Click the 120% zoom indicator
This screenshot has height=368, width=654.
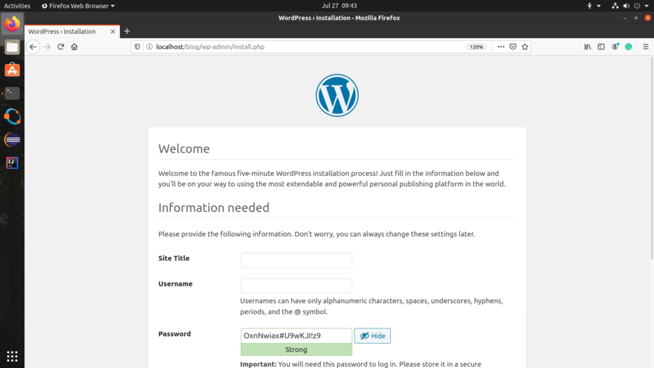point(476,47)
